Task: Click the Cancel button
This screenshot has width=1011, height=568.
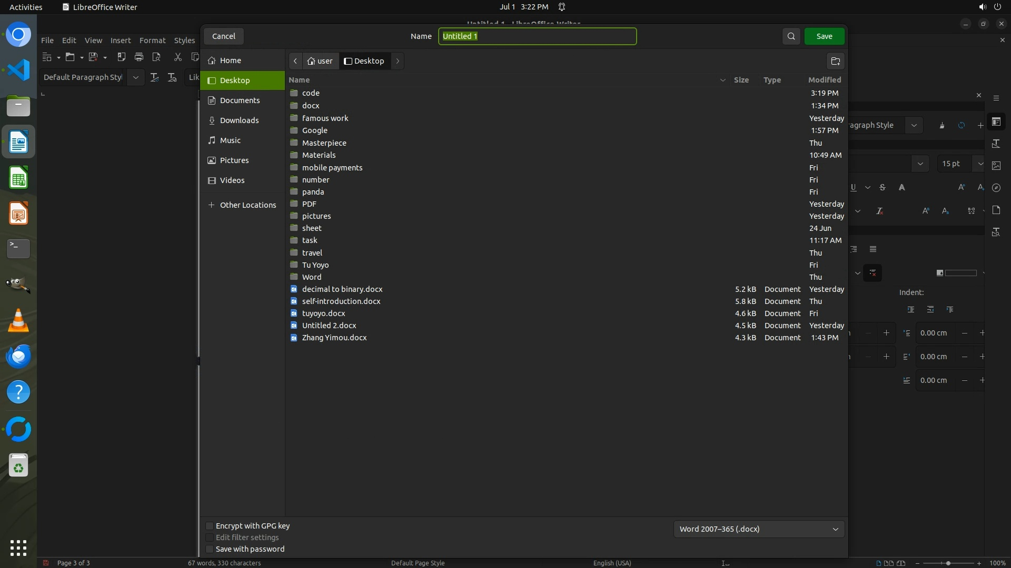Action: (224, 36)
